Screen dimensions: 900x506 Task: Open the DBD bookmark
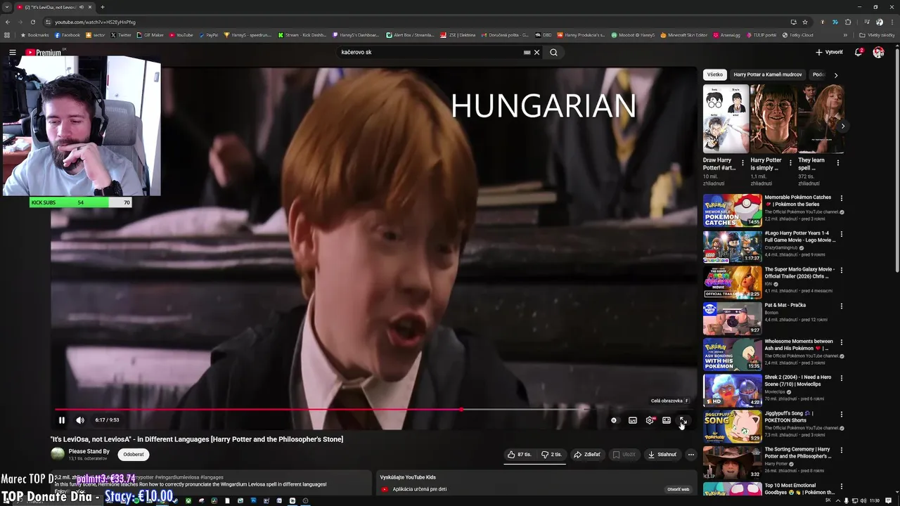tap(544, 34)
